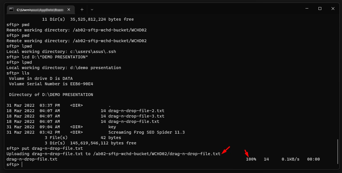Click the drag-n-drop-file-3.txt listing entry

tap(136, 116)
